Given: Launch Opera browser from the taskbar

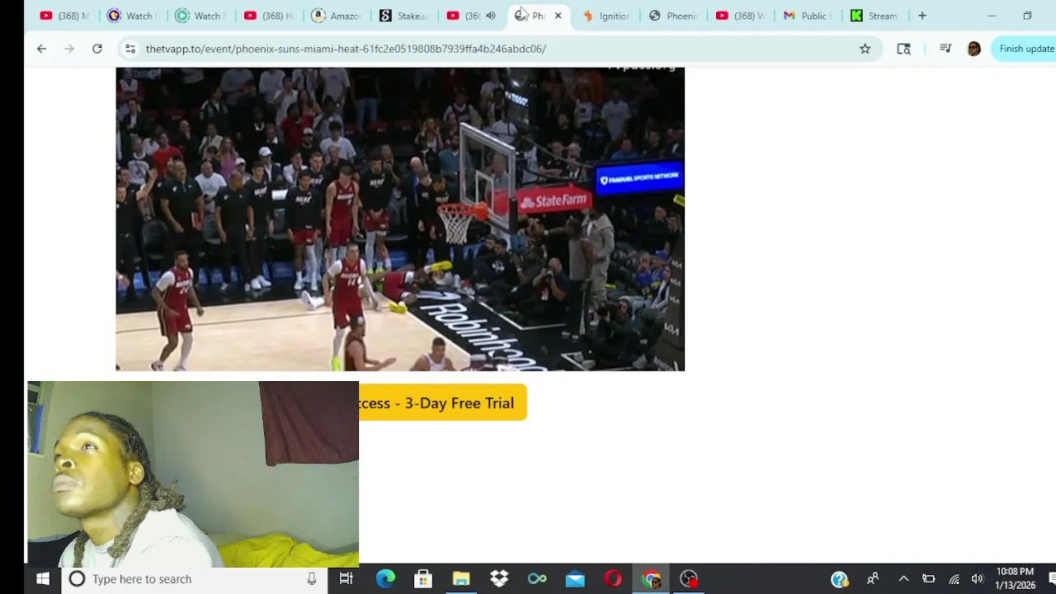Looking at the screenshot, I should 613,579.
